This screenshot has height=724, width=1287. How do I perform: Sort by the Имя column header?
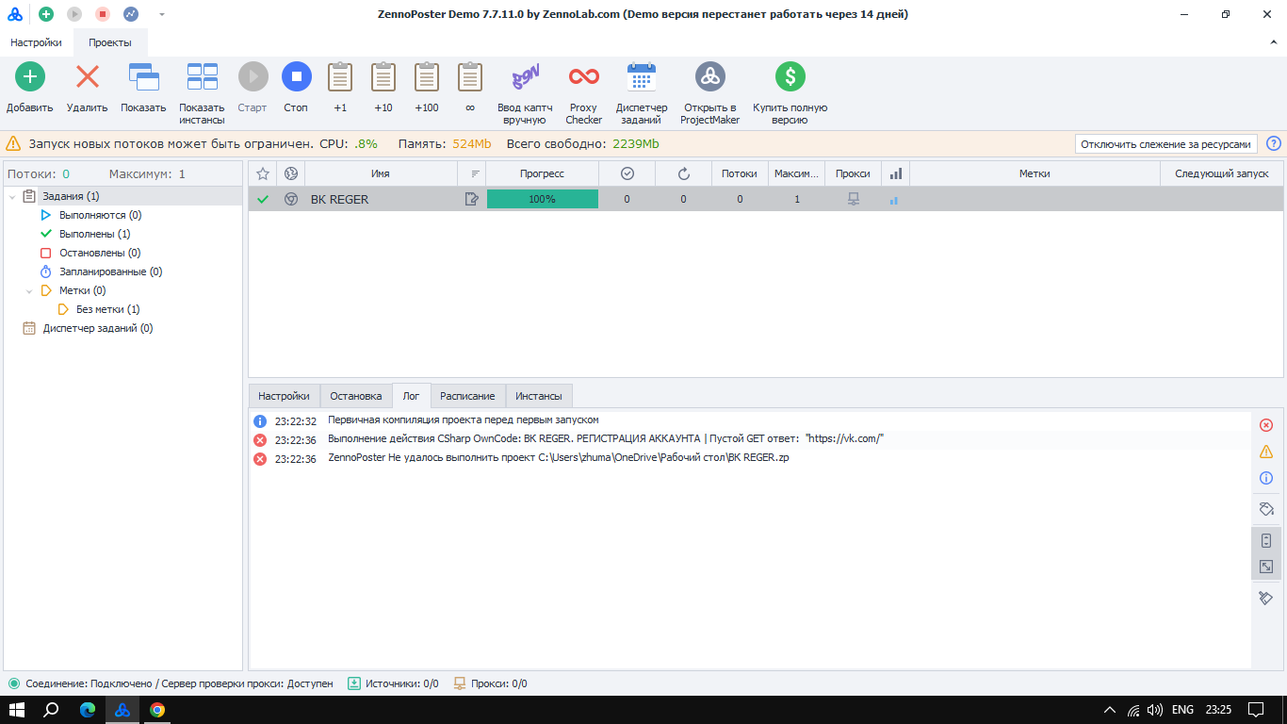[x=381, y=173]
